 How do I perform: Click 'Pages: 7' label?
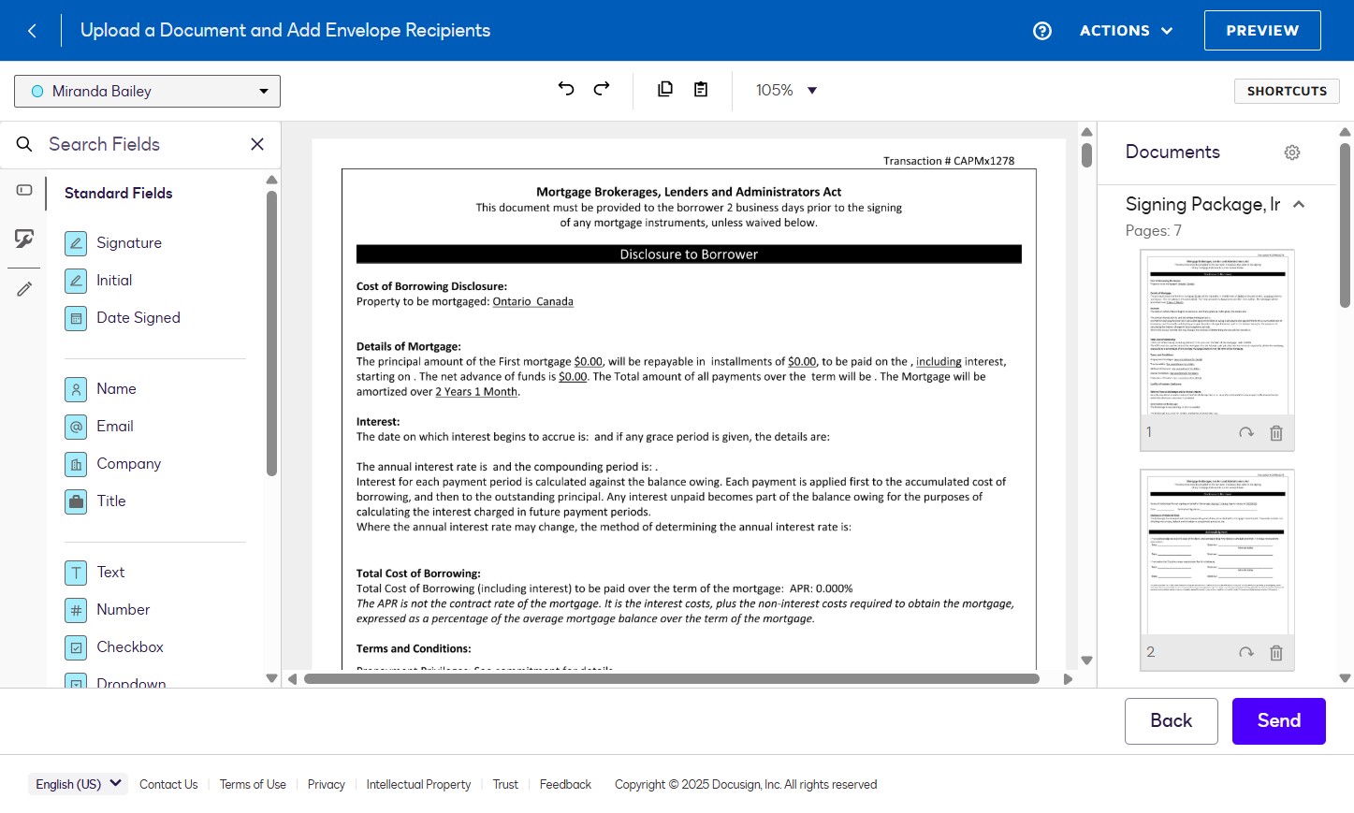(x=1154, y=231)
